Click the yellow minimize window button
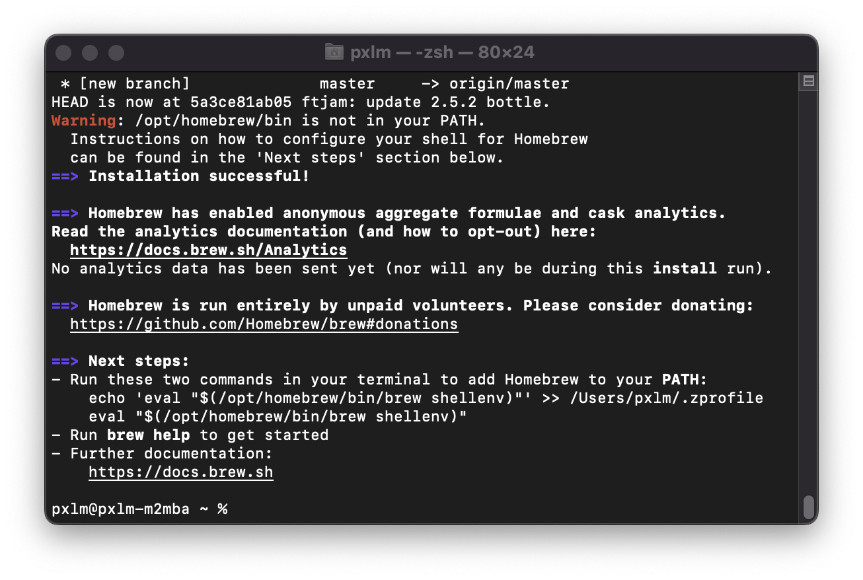Screen dimensions: 863x580 pyautogui.click(x=90, y=52)
